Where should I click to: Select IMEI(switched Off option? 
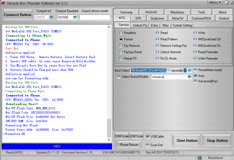click(x=195, y=39)
